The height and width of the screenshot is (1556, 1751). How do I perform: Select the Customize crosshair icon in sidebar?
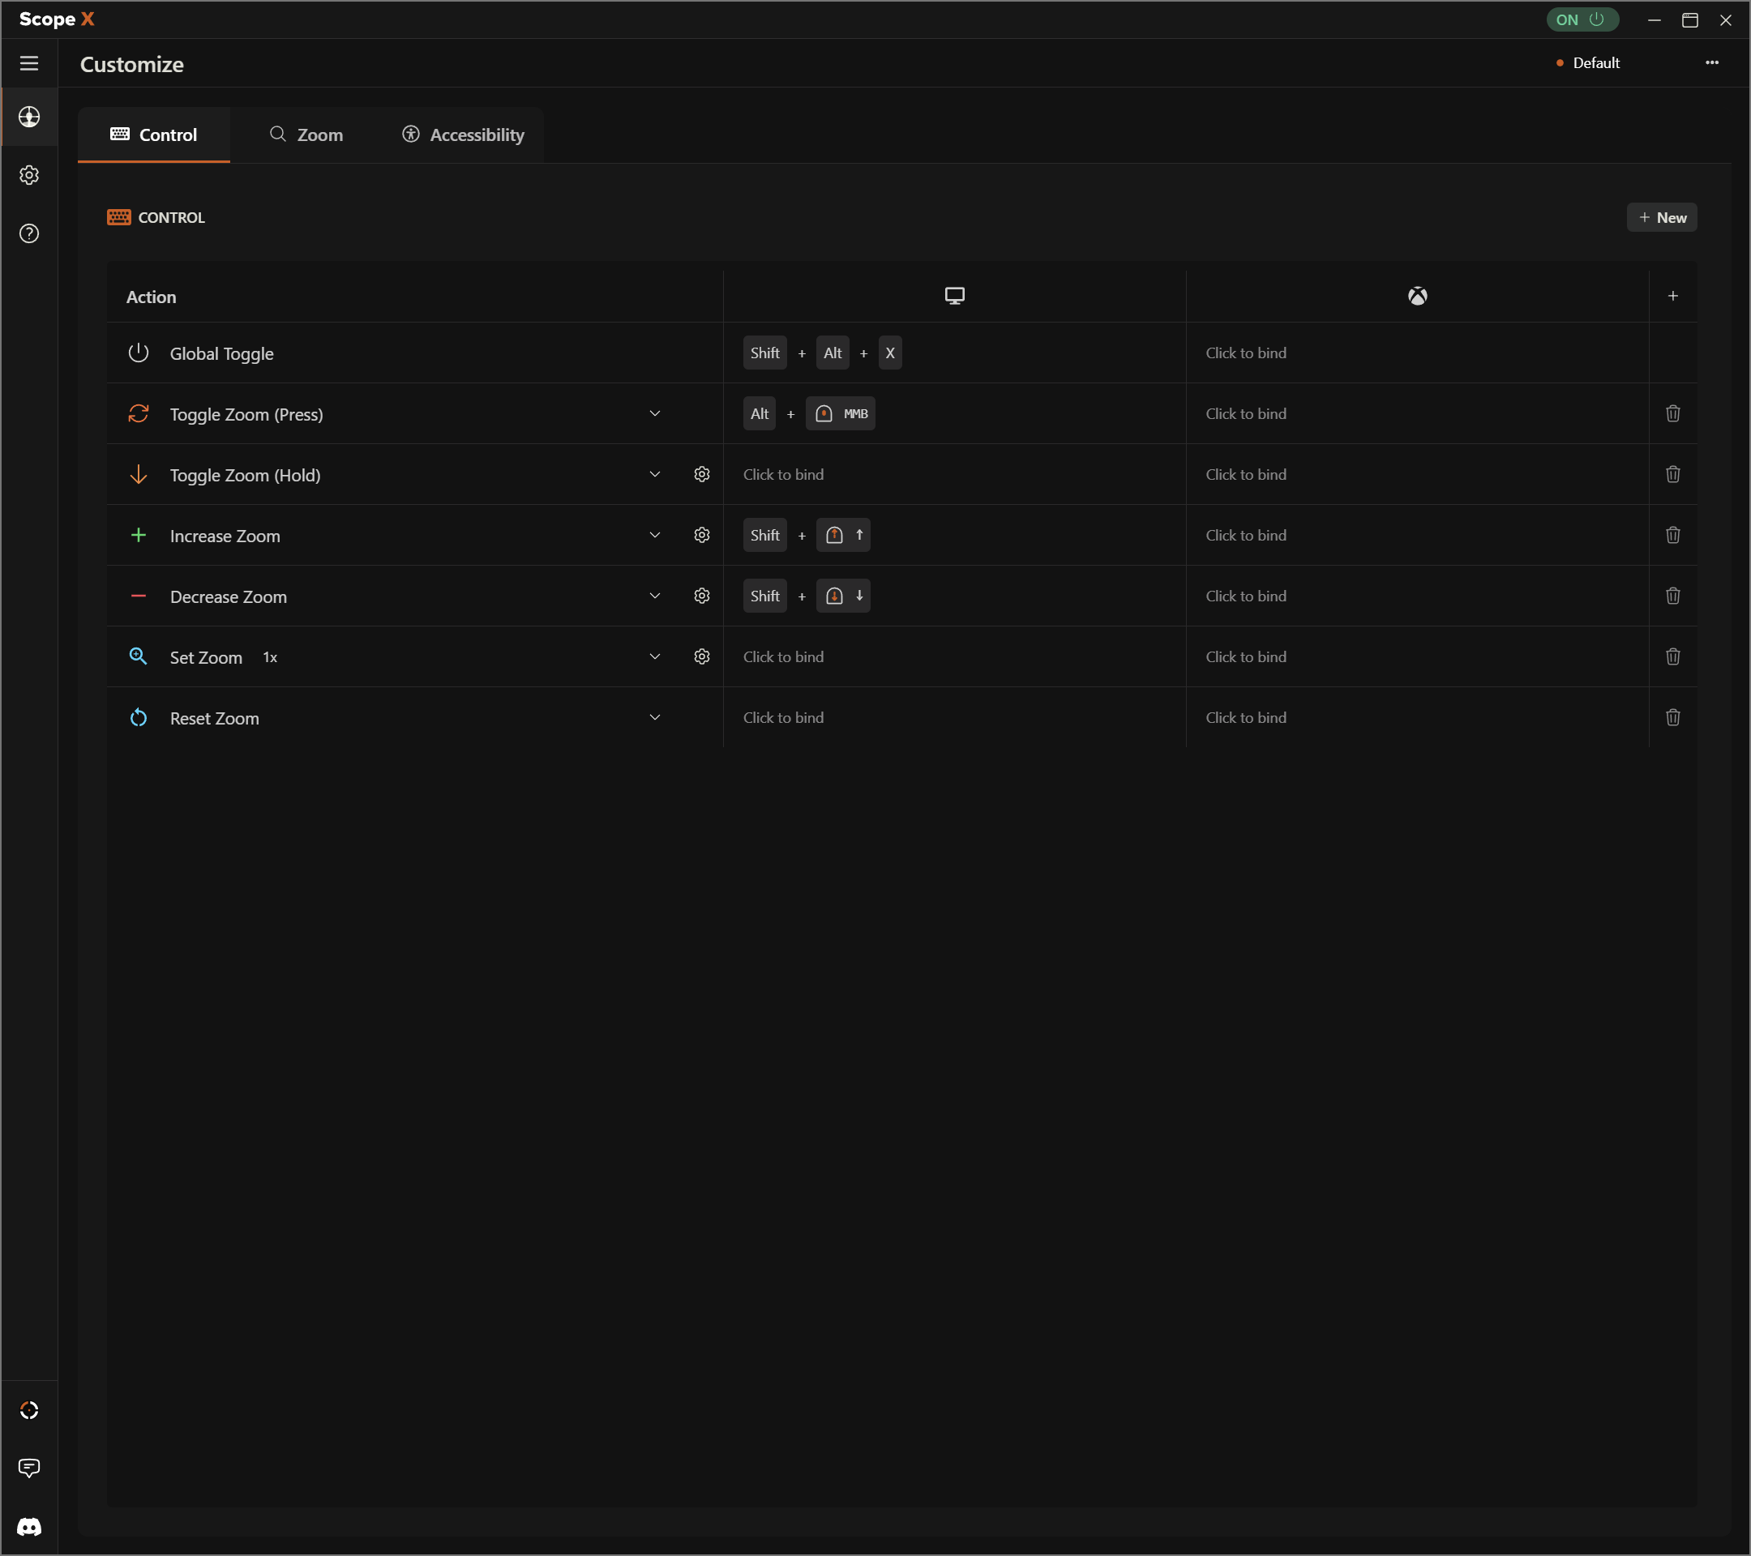(x=29, y=118)
